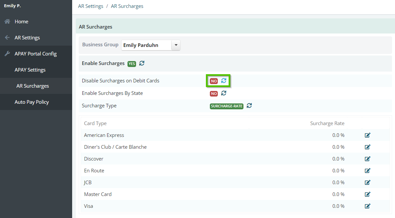Click the SURCHARGE-RATE type badge

227,106
